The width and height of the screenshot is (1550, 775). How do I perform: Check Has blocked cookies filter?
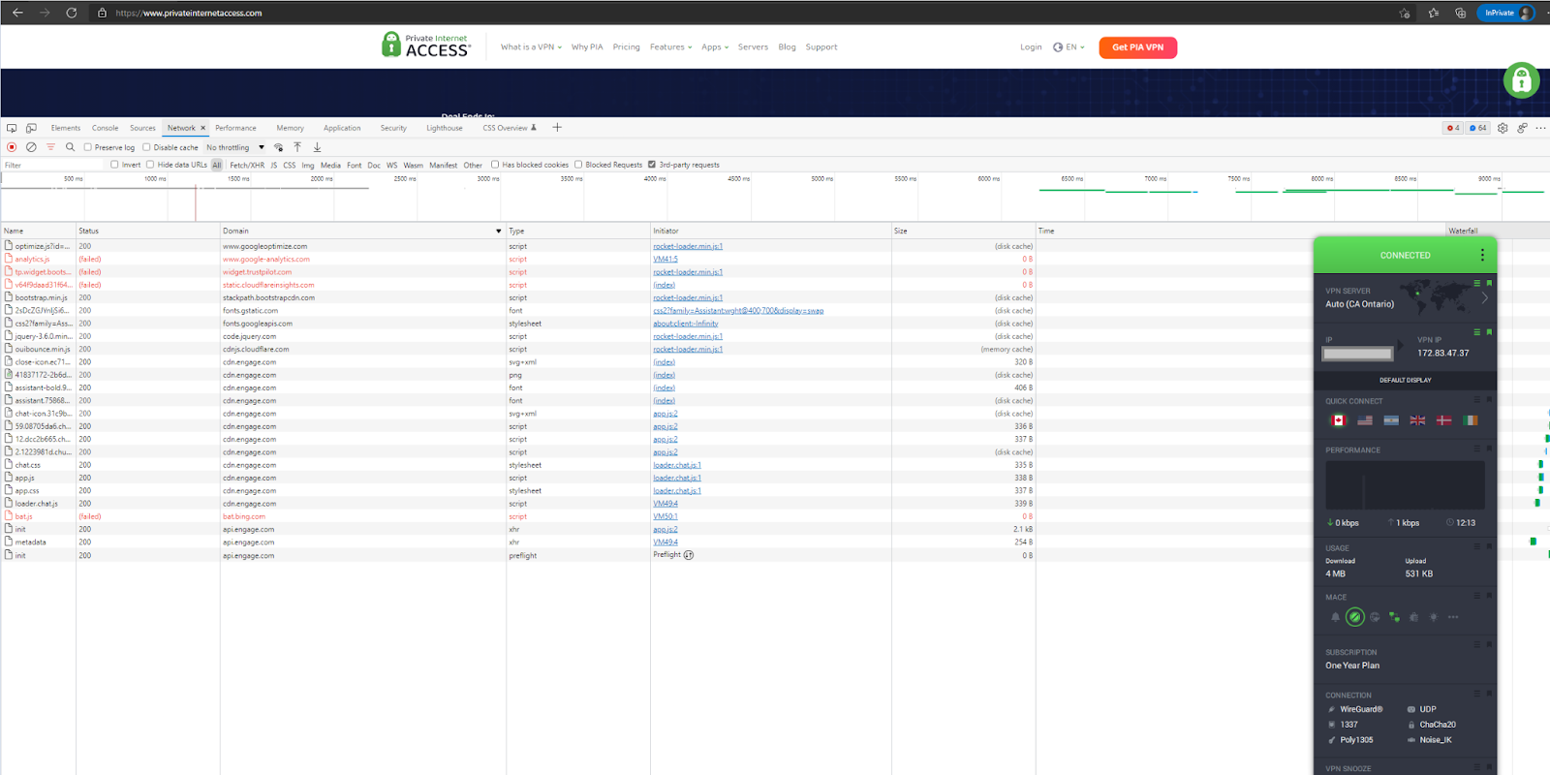pyautogui.click(x=495, y=165)
